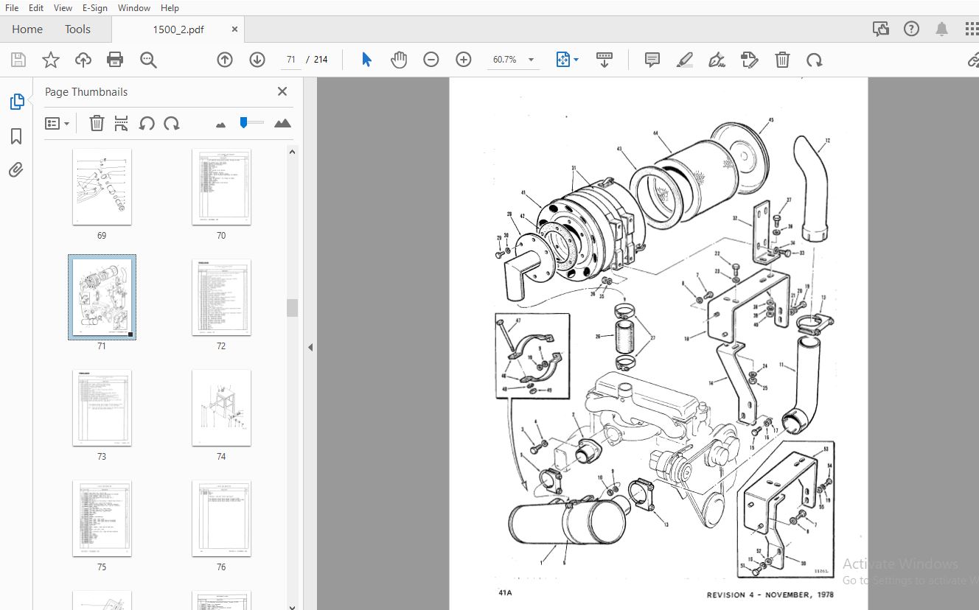Select the page 74 thumbnail
Screen dimensions: 979x610
click(221, 407)
